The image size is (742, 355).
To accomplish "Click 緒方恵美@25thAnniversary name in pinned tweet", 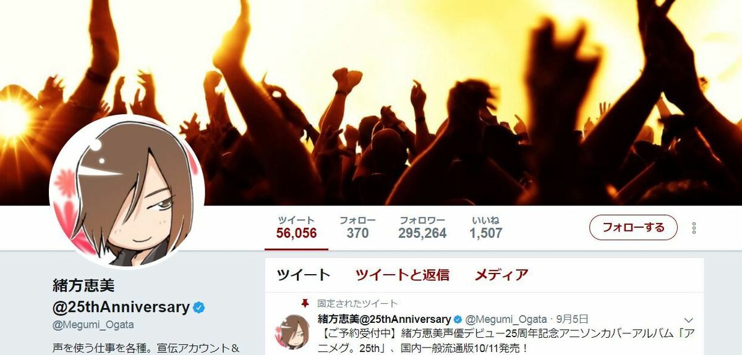I will [384, 319].
